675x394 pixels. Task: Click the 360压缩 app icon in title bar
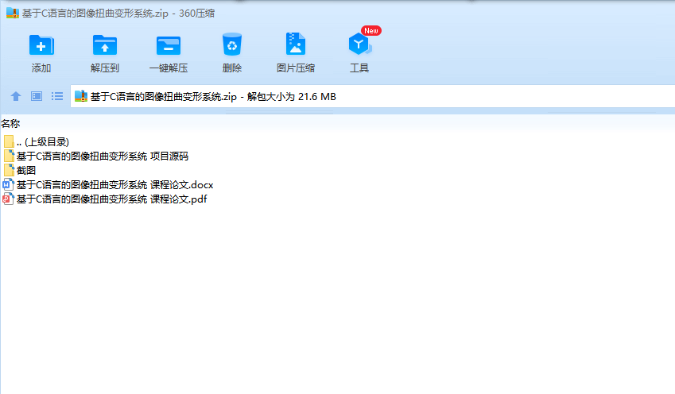coord(13,13)
